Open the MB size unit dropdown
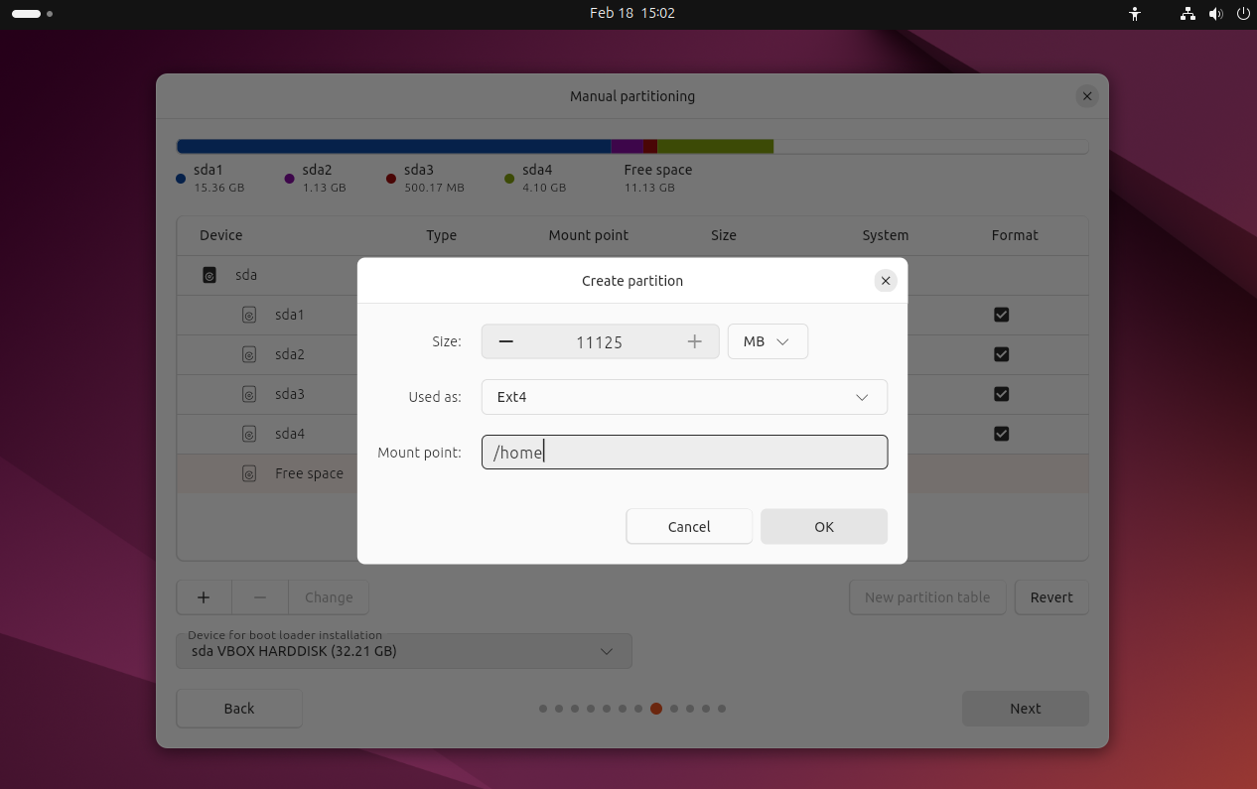The height and width of the screenshot is (789, 1257). (x=768, y=341)
